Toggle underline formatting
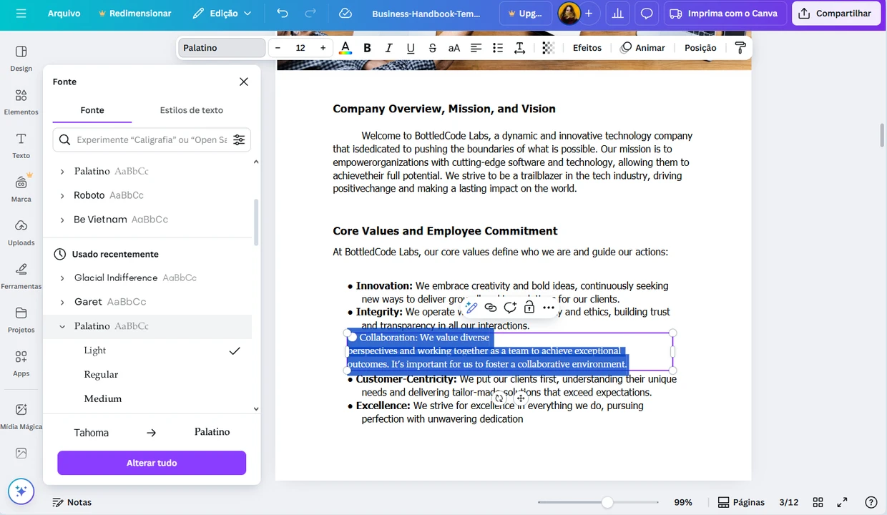 pyautogui.click(x=411, y=48)
